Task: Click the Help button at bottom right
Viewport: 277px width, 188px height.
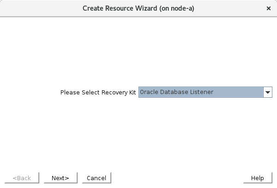Action: (257, 178)
